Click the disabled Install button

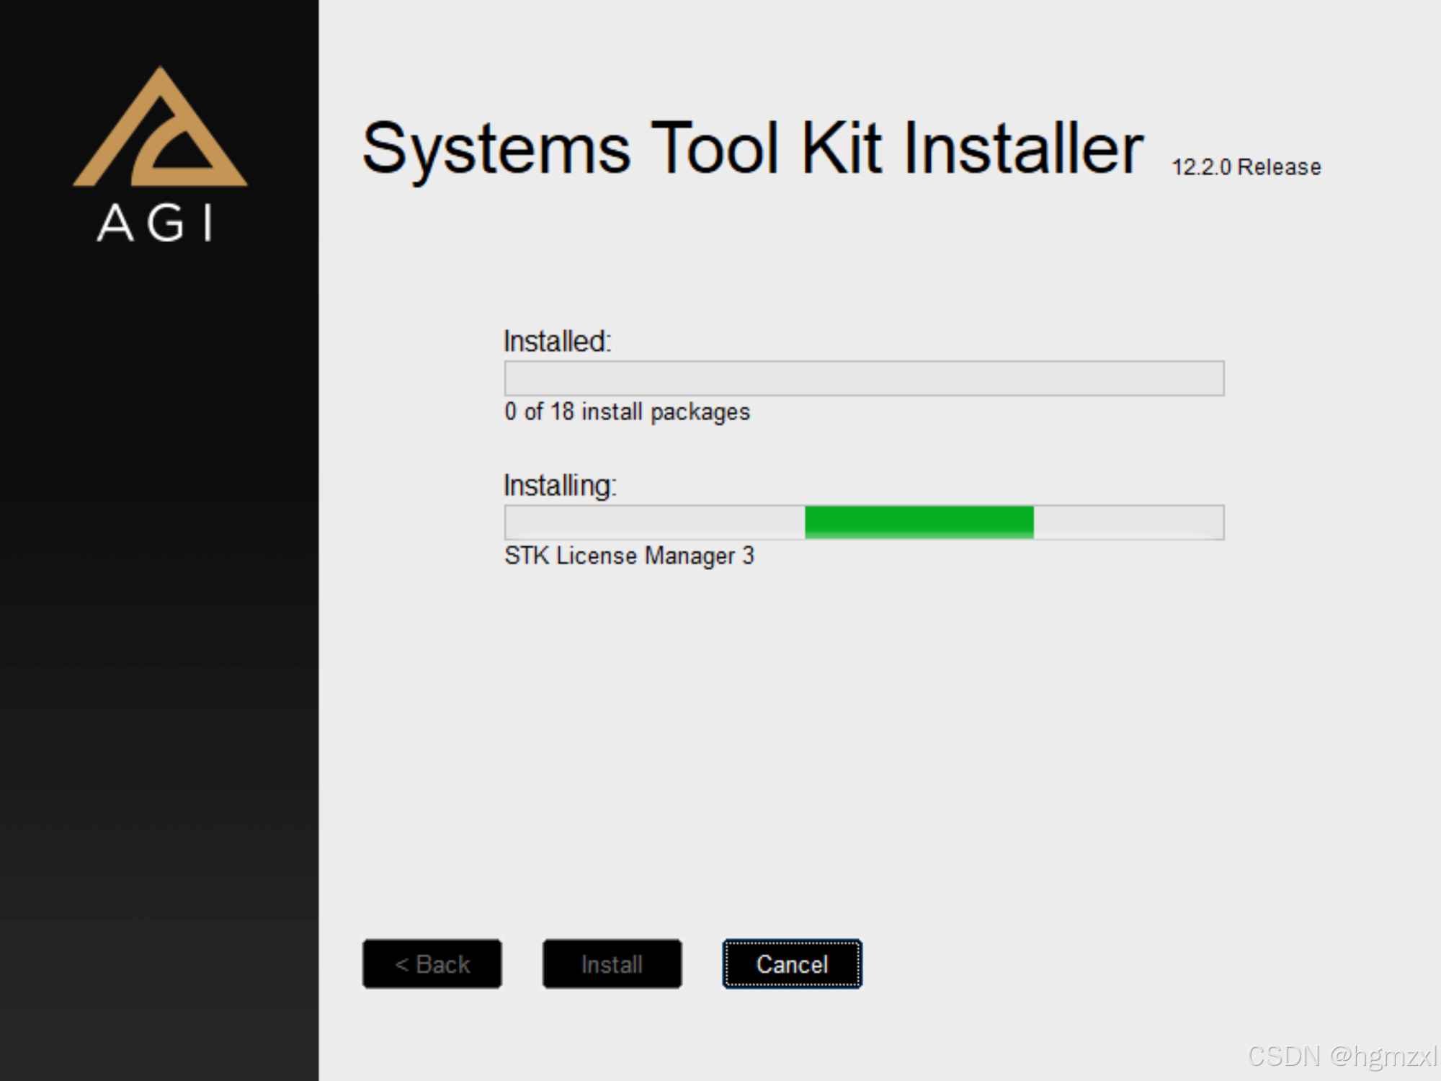point(612,964)
